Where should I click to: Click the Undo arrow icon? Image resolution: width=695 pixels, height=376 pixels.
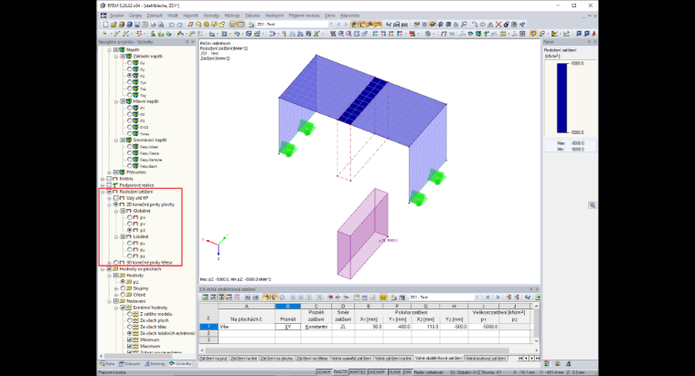point(172,25)
